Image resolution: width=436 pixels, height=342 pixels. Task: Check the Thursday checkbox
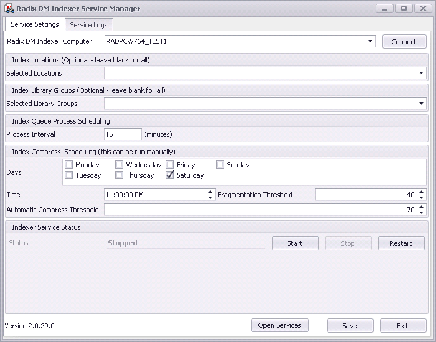click(x=120, y=175)
